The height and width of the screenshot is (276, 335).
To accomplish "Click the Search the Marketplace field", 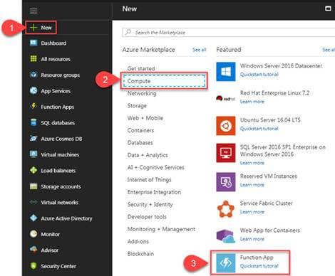I will point(229,33).
